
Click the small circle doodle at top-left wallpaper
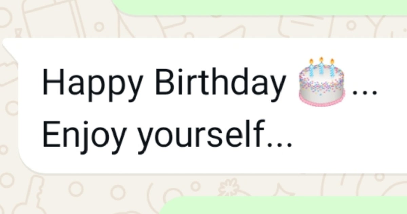pos(99,26)
